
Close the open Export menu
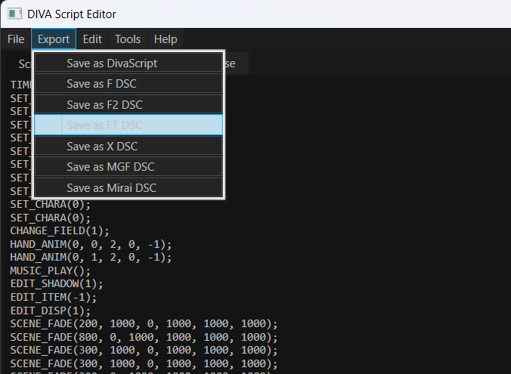(x=54, y=39)
